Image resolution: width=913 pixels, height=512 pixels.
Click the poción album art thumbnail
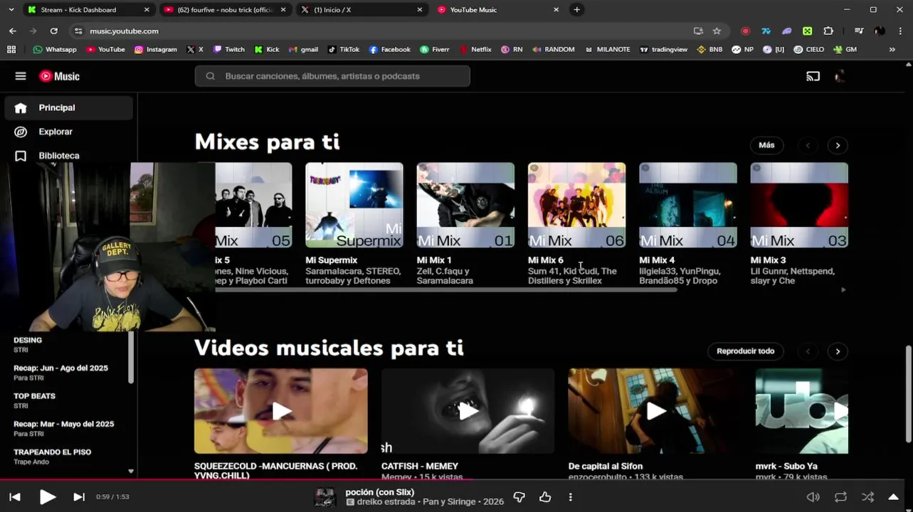[x=325, y=497]
